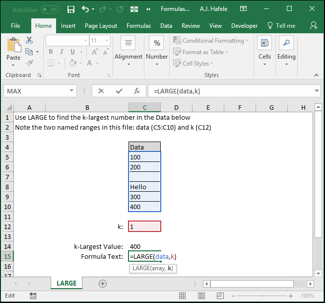This screenshot has width=325, height=303.
Task: Click the touch/mouse mode icon
Action: click(x=134, y=9)
